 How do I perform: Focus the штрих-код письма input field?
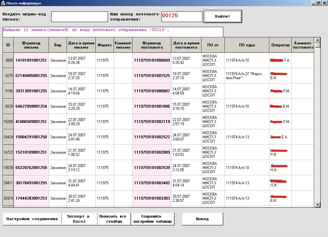coord(79,17)
